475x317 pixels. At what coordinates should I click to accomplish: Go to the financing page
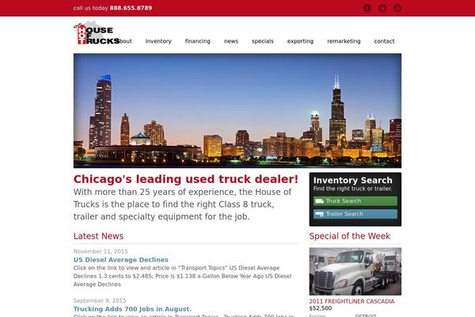tap(197, 41)
